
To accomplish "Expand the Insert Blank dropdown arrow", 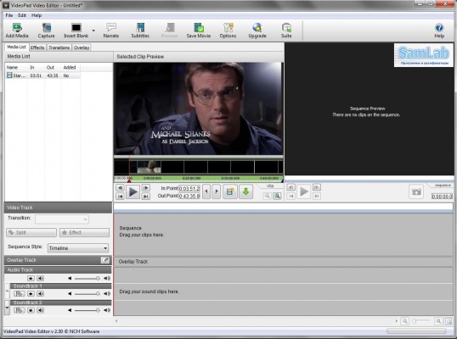I will [x=93, y=31].
